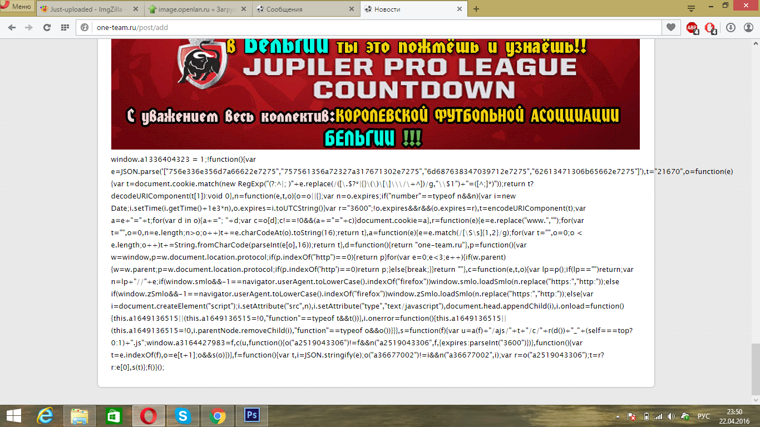Open the Opera Меню button

pos(17,6)
